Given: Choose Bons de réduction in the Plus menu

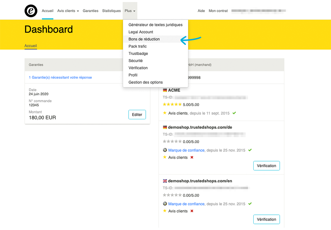Looking at the screenshot, I should (x=155, y=39).
